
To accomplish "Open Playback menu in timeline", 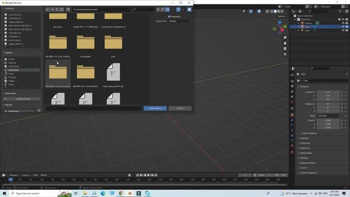I will [15, 175].
